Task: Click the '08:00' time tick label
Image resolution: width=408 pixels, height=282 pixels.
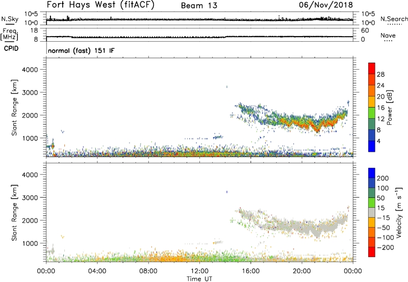Action: click(148, 271)
